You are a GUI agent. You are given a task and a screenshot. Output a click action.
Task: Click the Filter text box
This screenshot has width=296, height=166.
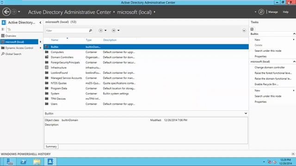pyautogui.click(x=67, y=30)
